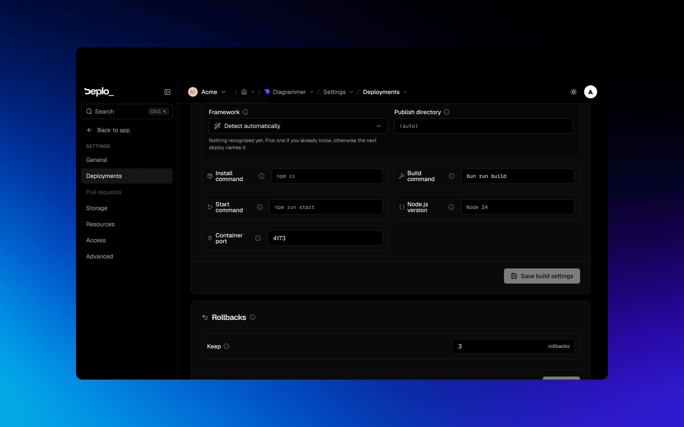Click Save build settings button
Screen dimensions: 684x427
(x=542, y=276)
